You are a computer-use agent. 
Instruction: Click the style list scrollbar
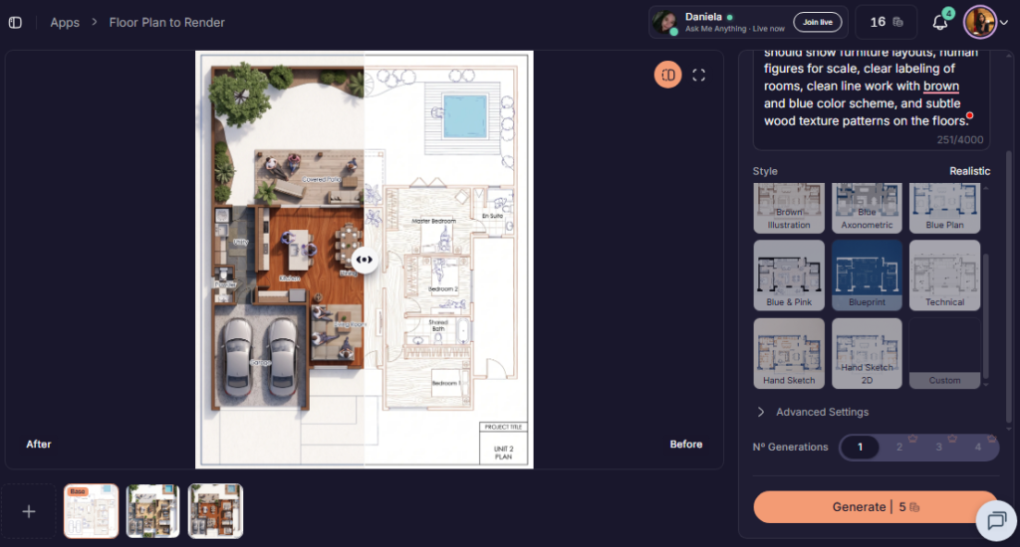pos(986,315)
